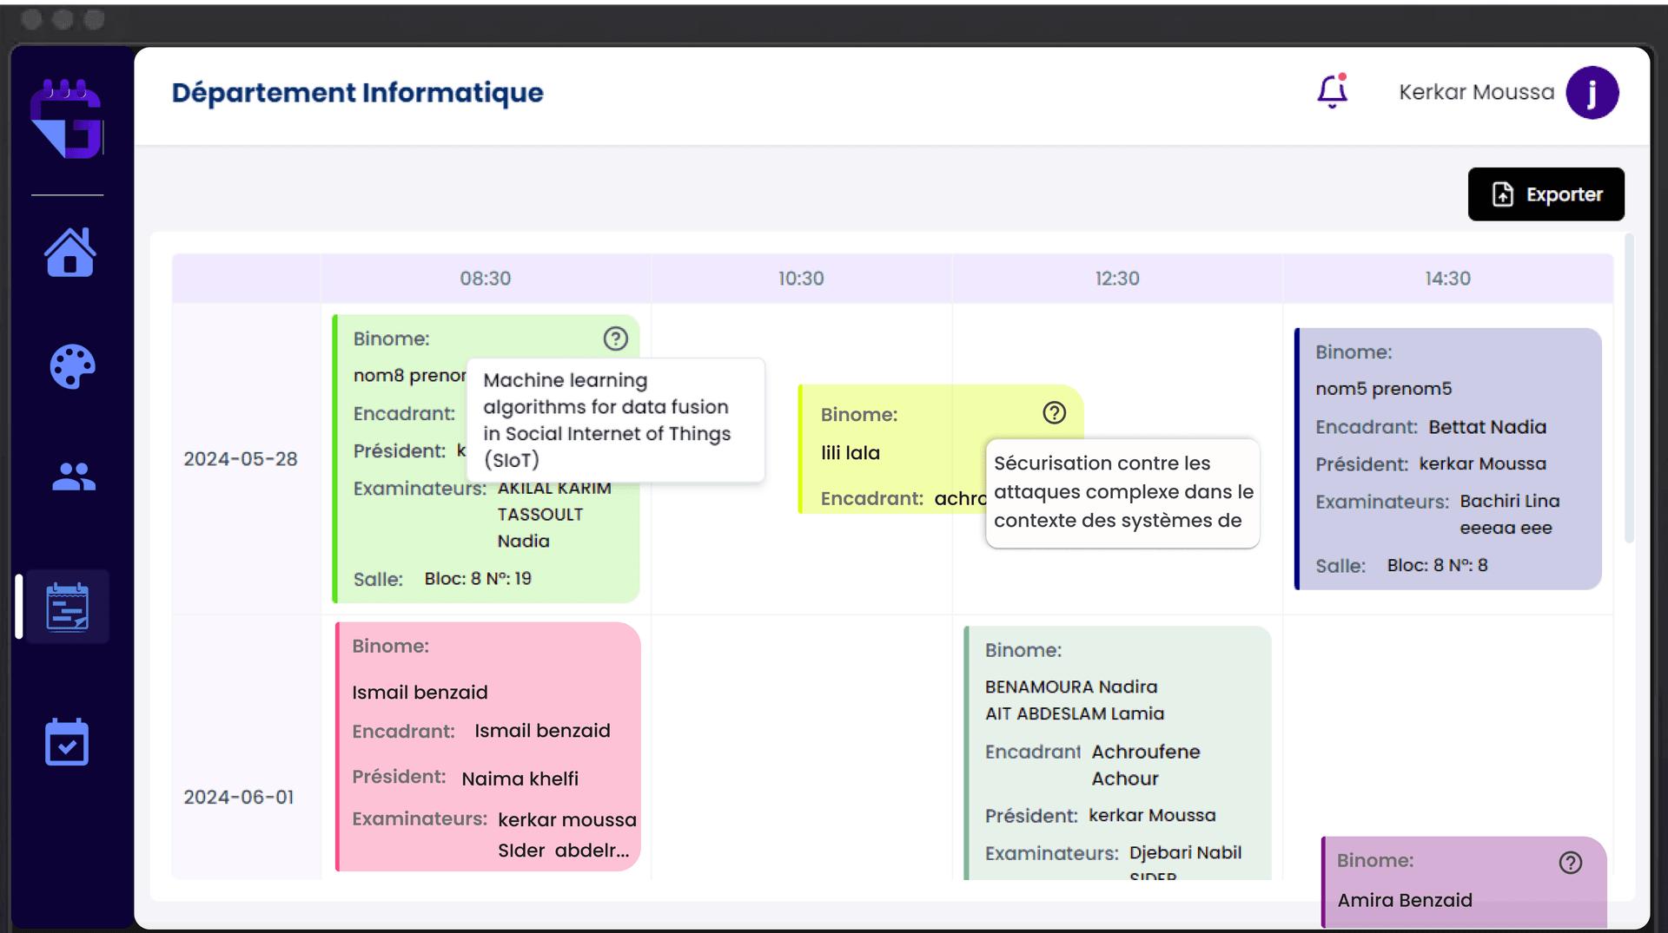Open the Home page icon
The width and height of the screenshot is (1668, 933).
pos(69,253)
